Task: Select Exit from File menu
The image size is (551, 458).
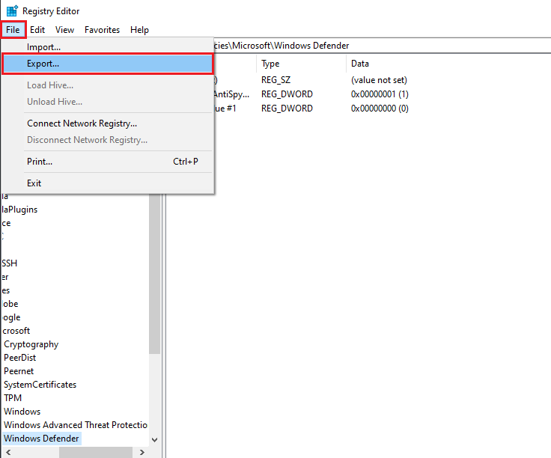Action: pyautogui.click(x=107, y=183)
